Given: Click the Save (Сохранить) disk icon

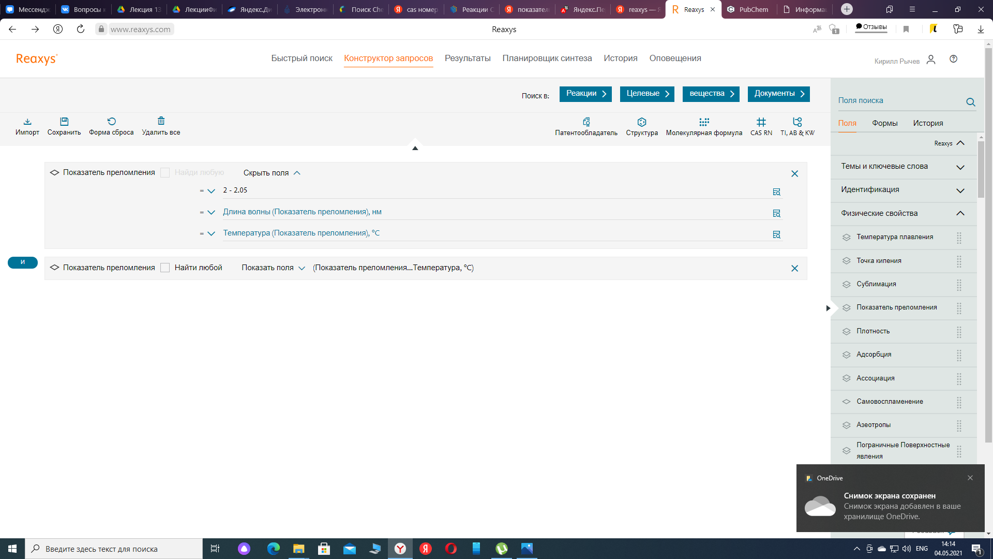Looking at the screenshot, I should point(64,122).
